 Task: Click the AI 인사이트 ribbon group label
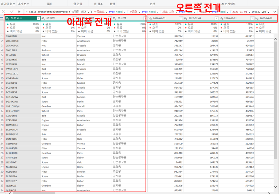(x=228, y=4)
